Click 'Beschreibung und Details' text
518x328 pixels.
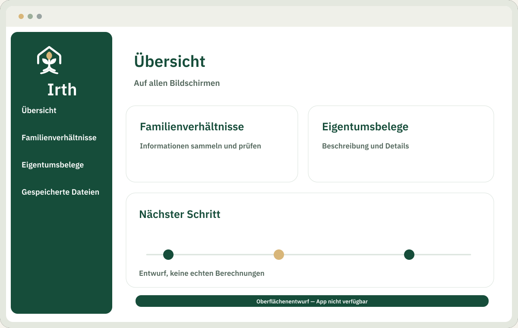coord(365,146)
